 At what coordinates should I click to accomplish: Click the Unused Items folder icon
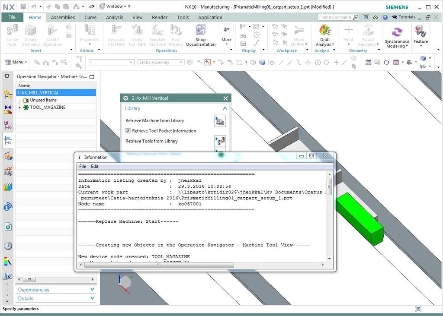pos(26,100)
